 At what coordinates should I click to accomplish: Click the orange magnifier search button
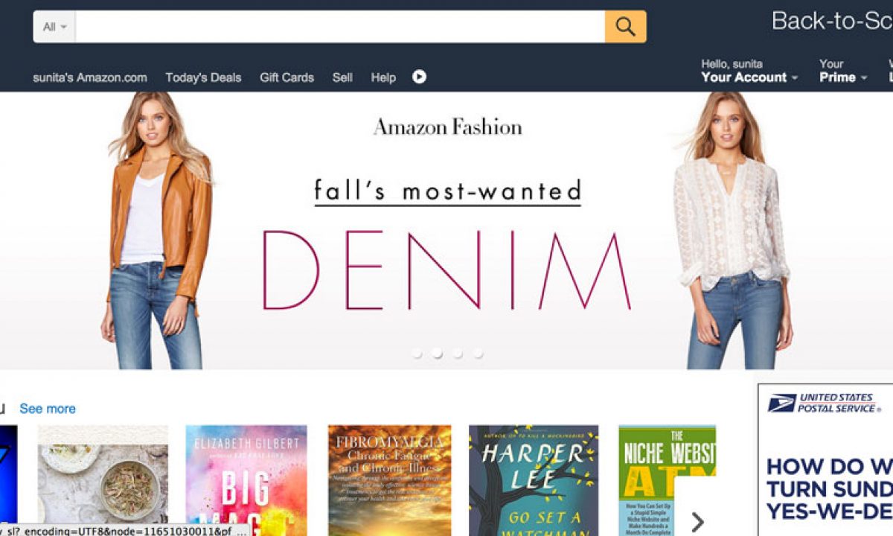click(x=625, y=27)
